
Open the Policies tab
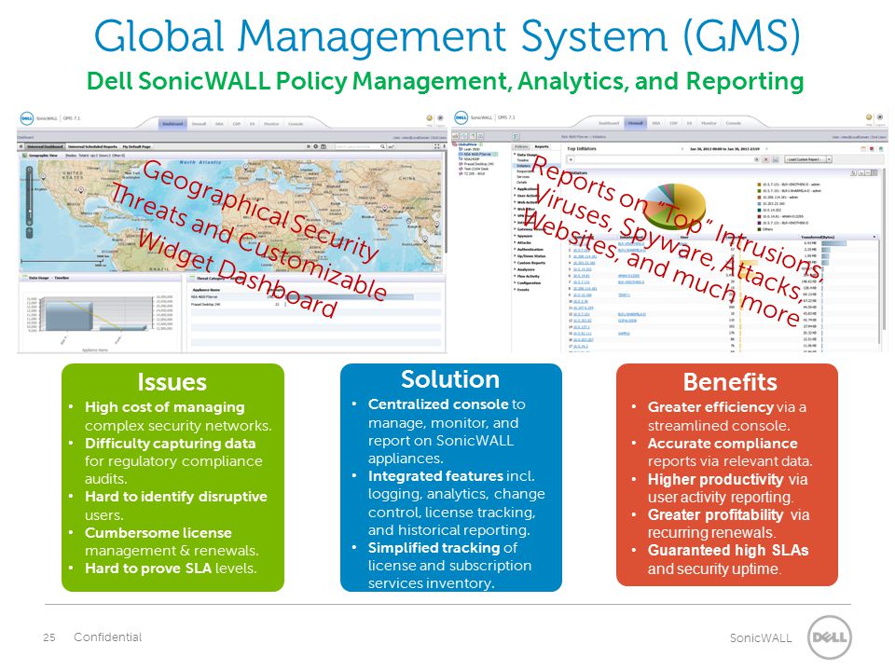click(522, 146)
